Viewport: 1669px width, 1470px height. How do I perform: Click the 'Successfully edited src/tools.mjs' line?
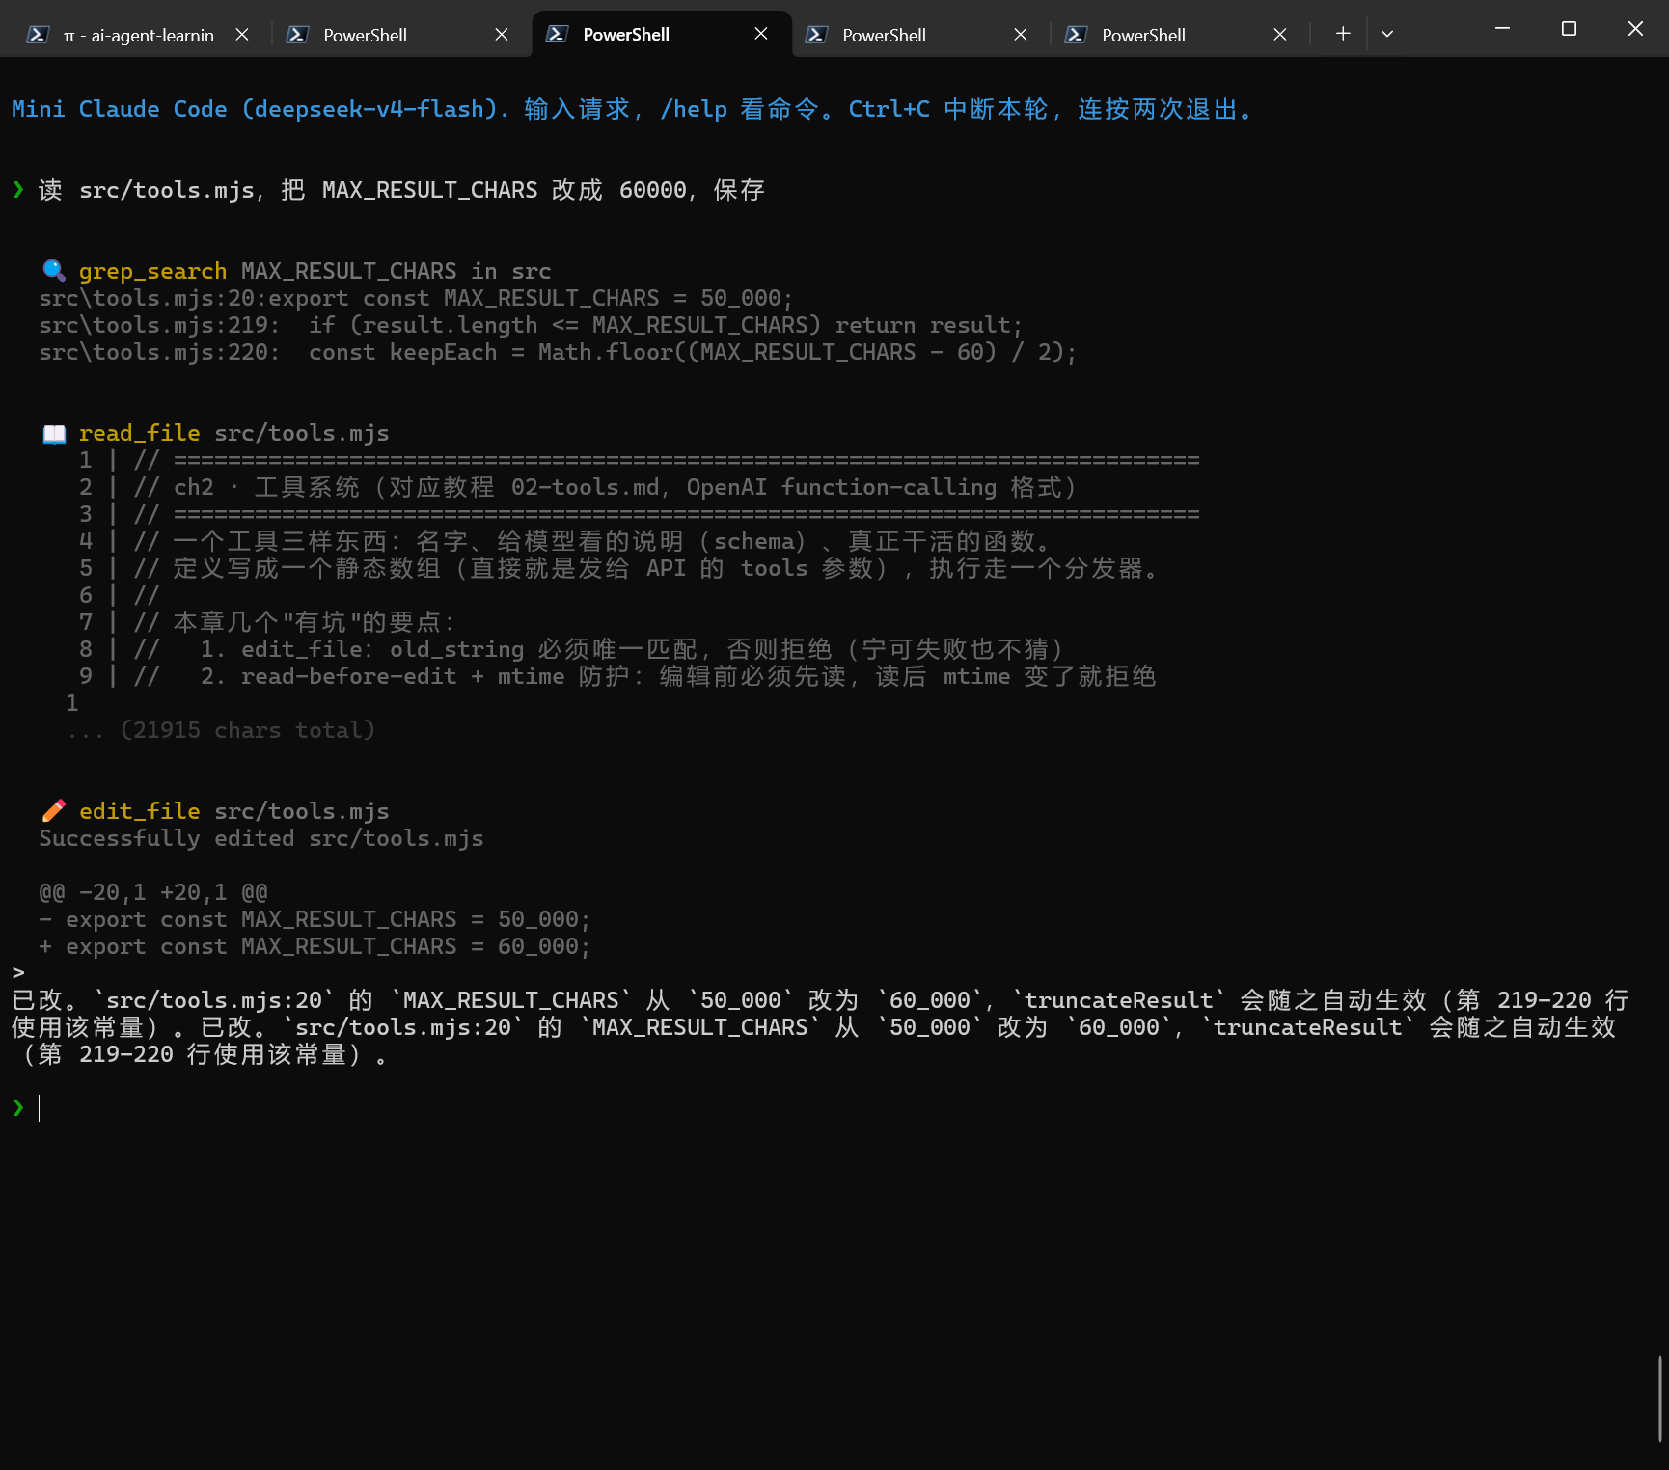pos(260,838)
